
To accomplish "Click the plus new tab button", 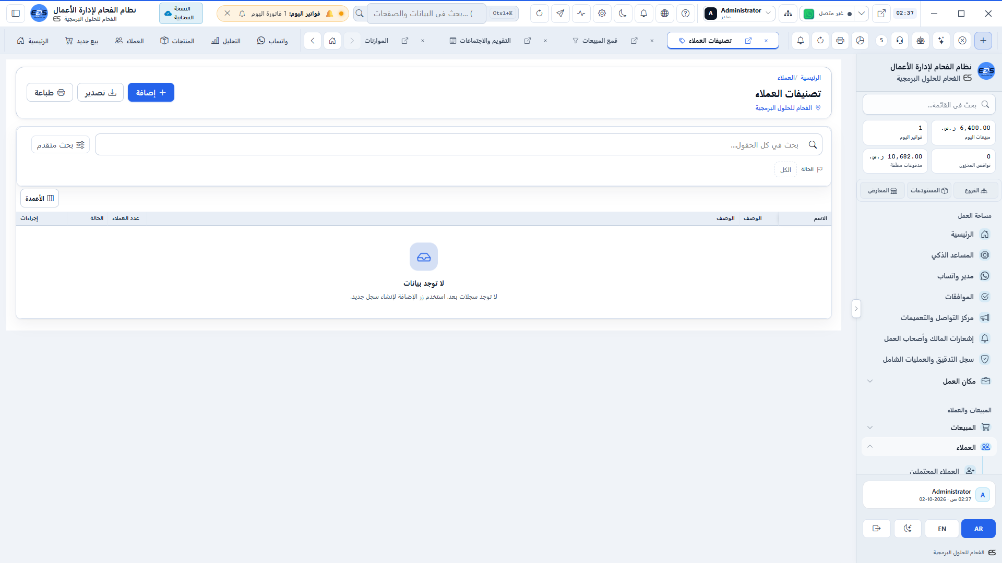I will click(x=983, y=41).
